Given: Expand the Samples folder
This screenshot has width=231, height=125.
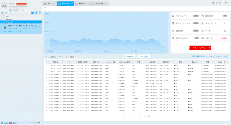Looking at the screenshot, I should point(1,19).
